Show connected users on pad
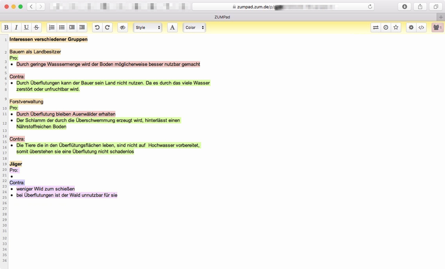This screenshot has height=269, width=445. click(437, 27)
